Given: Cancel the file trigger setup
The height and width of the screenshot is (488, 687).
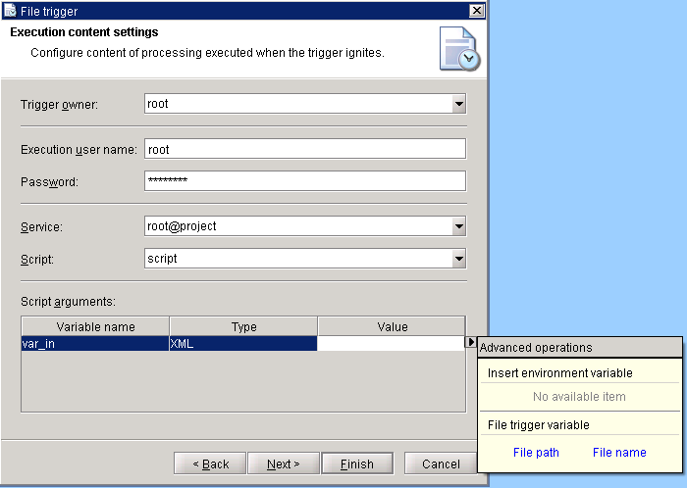Looking at the screenshot, I should click(x=441, y=464).
